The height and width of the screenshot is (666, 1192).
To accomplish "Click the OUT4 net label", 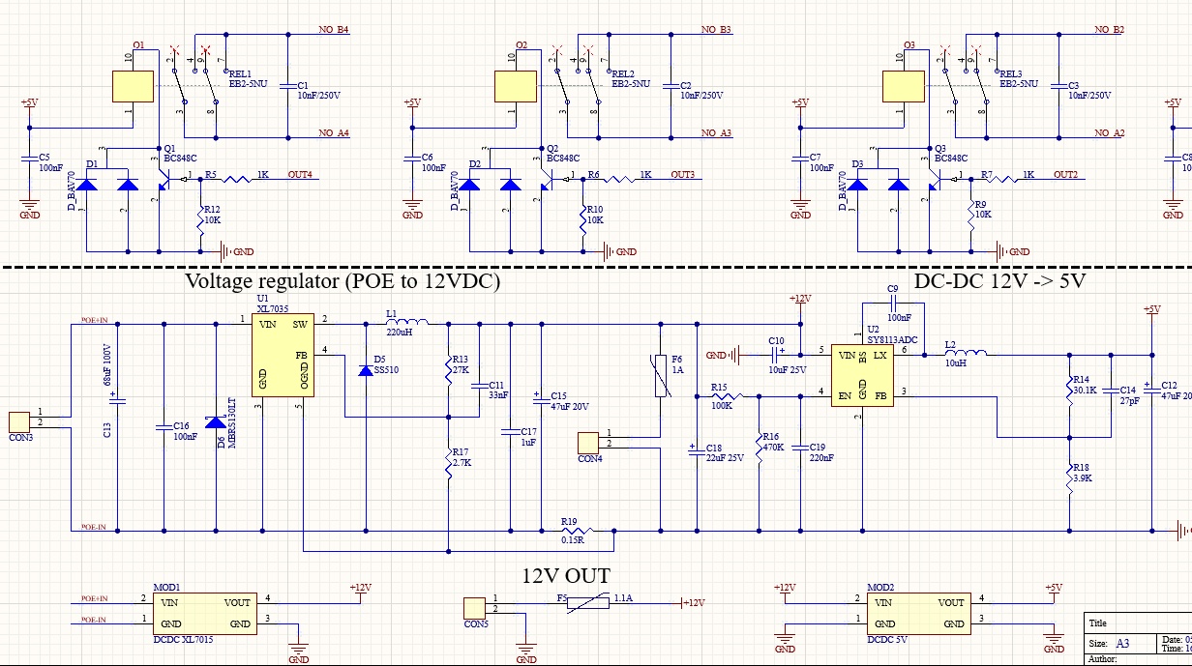I will pos(300,175).
